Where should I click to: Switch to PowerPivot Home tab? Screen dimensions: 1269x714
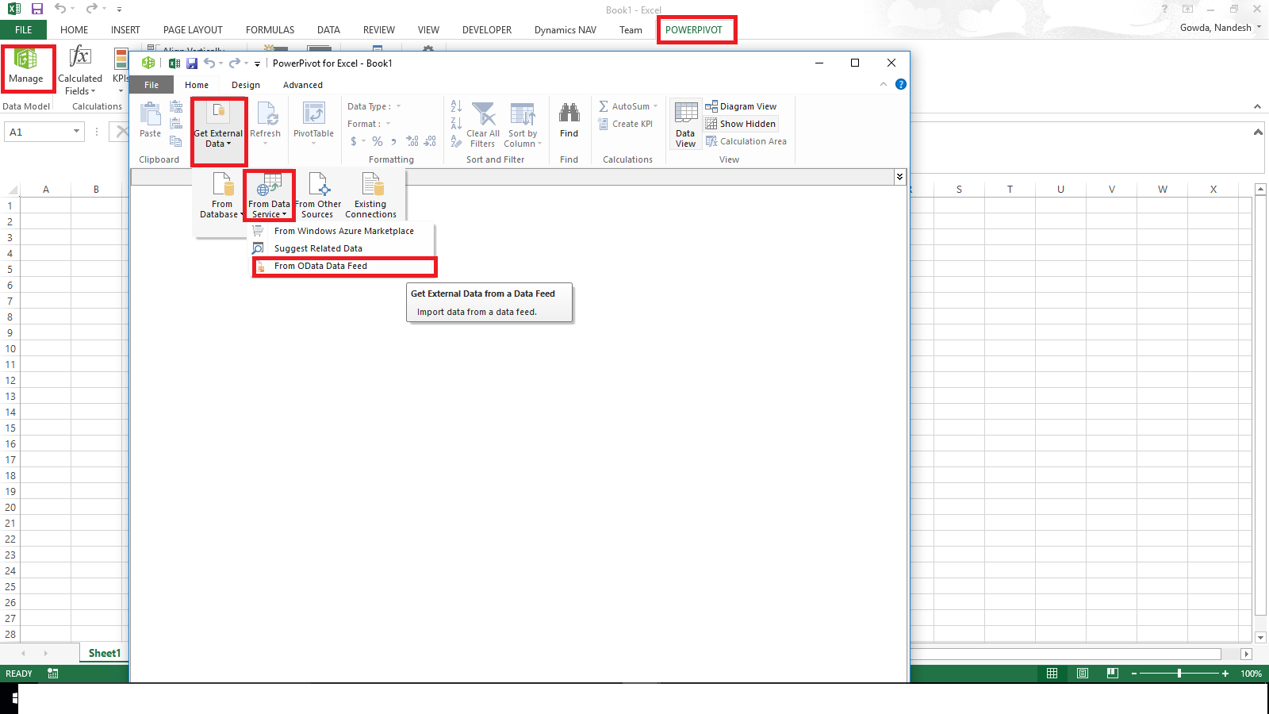[x=197, y=85]
